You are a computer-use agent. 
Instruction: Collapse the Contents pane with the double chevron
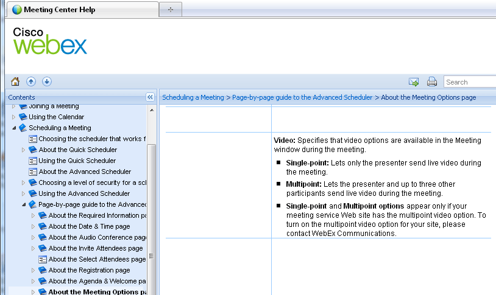click(x=150, y=97)
